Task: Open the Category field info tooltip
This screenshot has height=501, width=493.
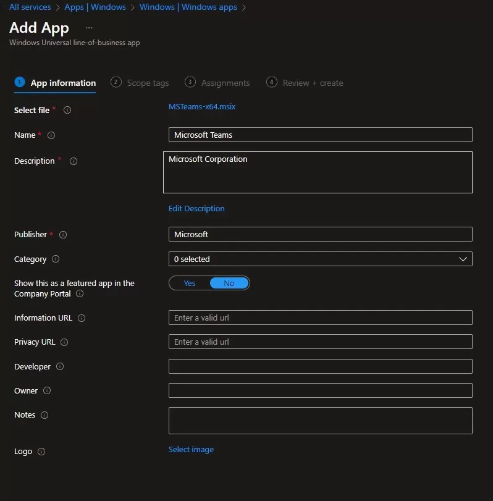Action: 56,259
